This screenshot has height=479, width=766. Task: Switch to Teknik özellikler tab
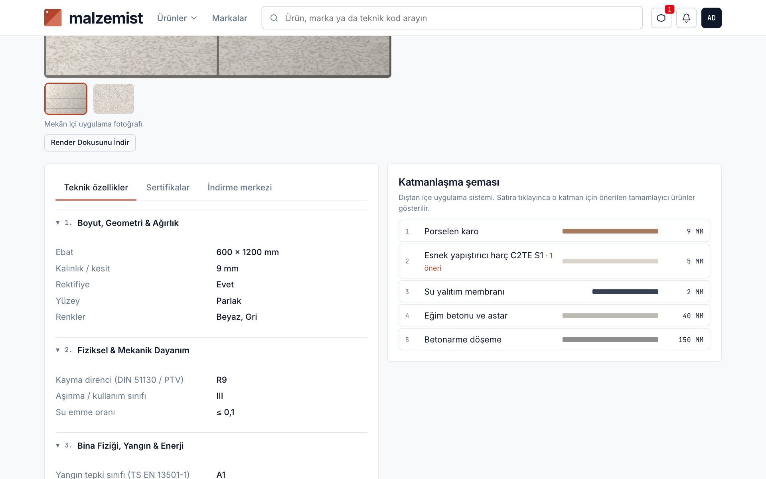point(96,188)
